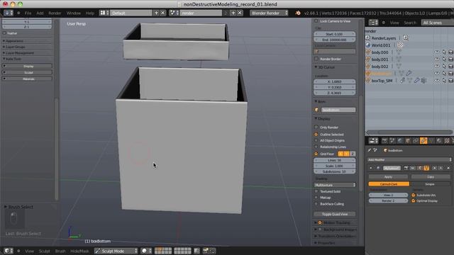Open the Material properties tab
Viewport: 454px width, 255px height.
[x=439, y=141]
